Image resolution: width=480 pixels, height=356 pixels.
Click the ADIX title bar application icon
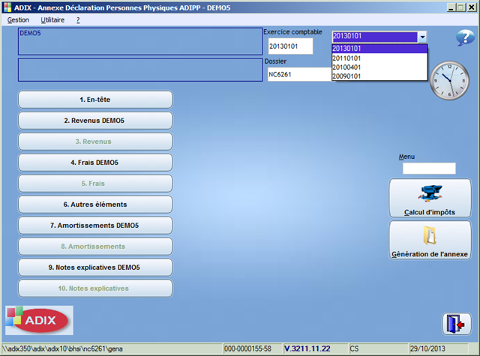coord(7,7)
